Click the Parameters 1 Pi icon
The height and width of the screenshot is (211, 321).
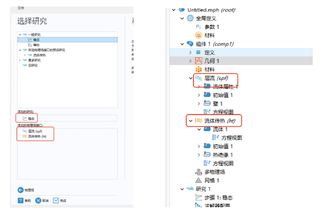tap(198, 27)
